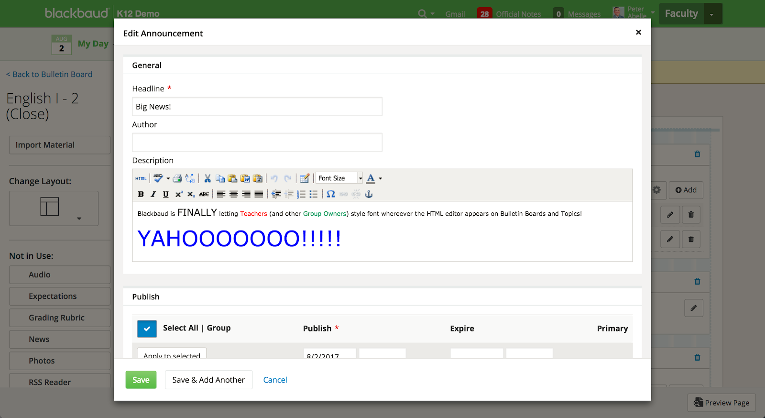The image size is (765, 418).
Task: Click inside the description editor body
Action: point(382,231)
